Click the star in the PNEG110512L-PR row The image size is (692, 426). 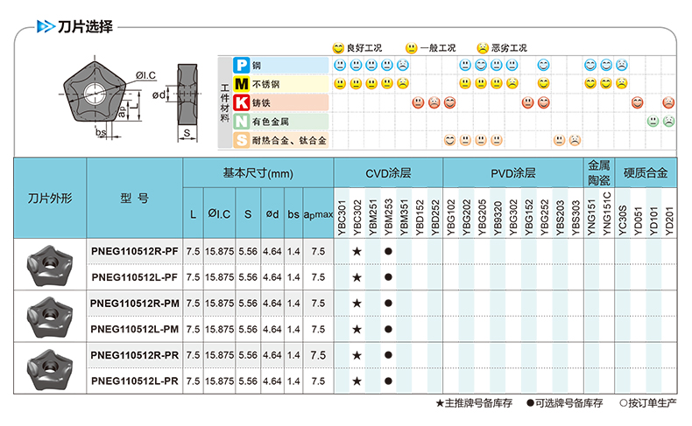tap(357, 381)
